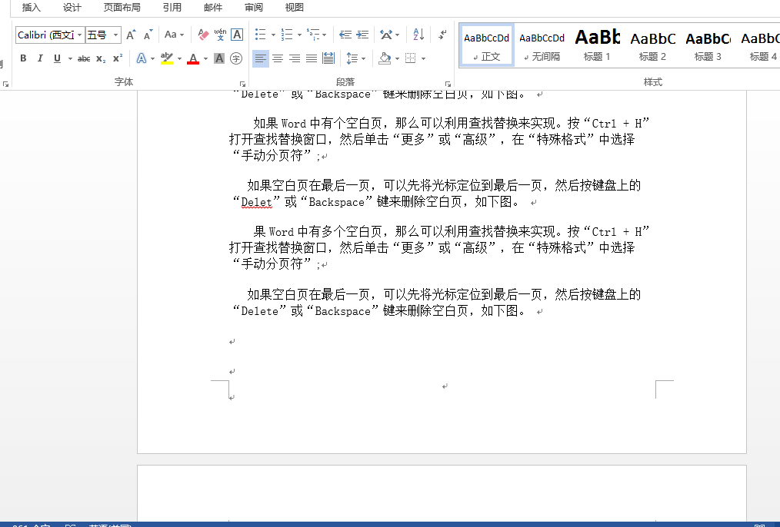Click the increase indent icon
780x527 pixels.
362,35
